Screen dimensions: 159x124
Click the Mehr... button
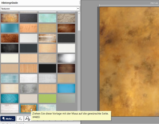(x=8, y=119)
